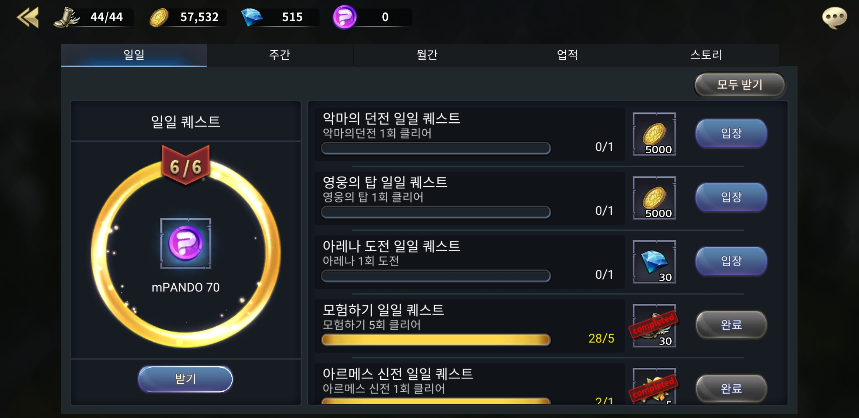Open the 스토리 tab
The height and width of the screenshot is (418, 859).
pyautogui.click(x=707, y=55)
